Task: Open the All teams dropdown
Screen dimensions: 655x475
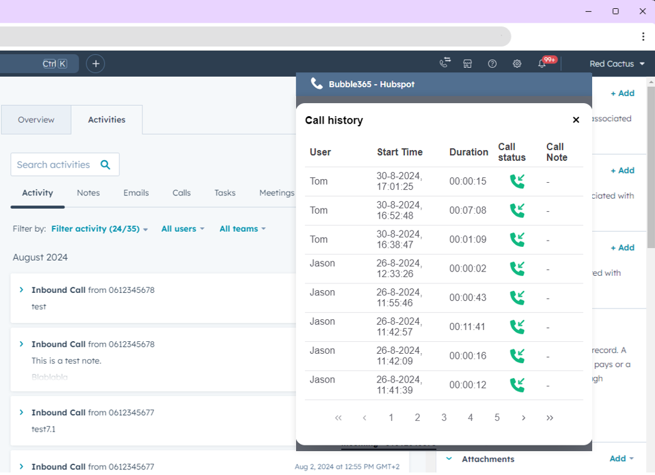Action: (242, 229)
